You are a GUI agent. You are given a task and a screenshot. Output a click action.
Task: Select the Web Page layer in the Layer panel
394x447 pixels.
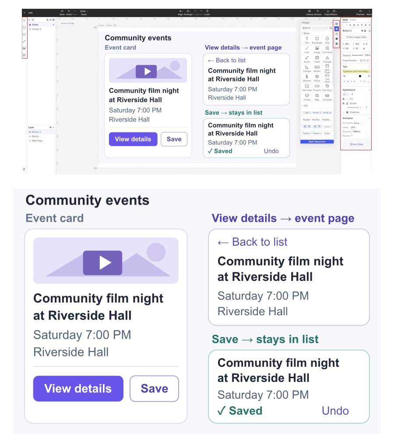[x=41, y=141]
